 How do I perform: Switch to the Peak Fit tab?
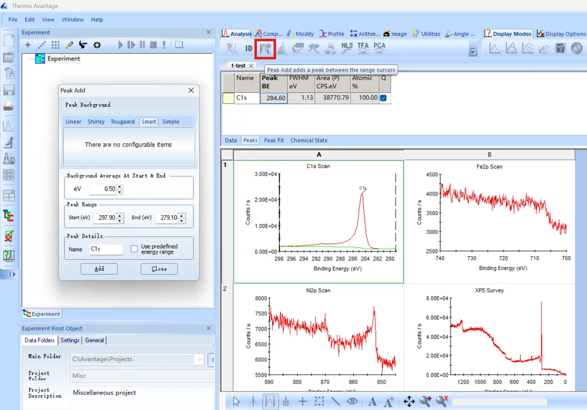click(x=274, y=140)
